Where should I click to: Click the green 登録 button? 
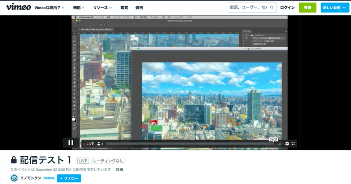click(308, 7)
